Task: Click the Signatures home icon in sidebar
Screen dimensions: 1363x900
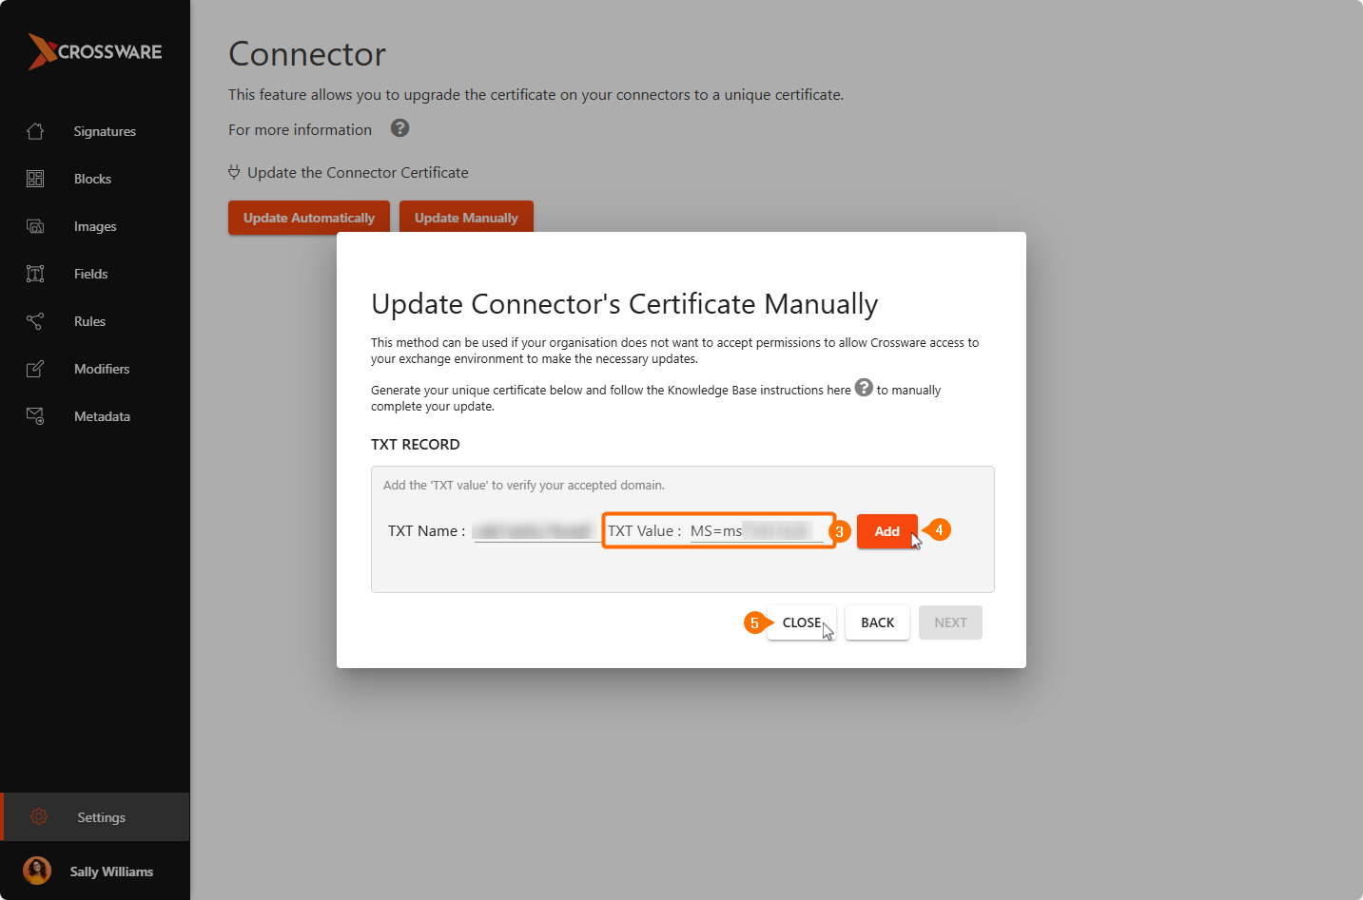Action: tap(35, 131)
